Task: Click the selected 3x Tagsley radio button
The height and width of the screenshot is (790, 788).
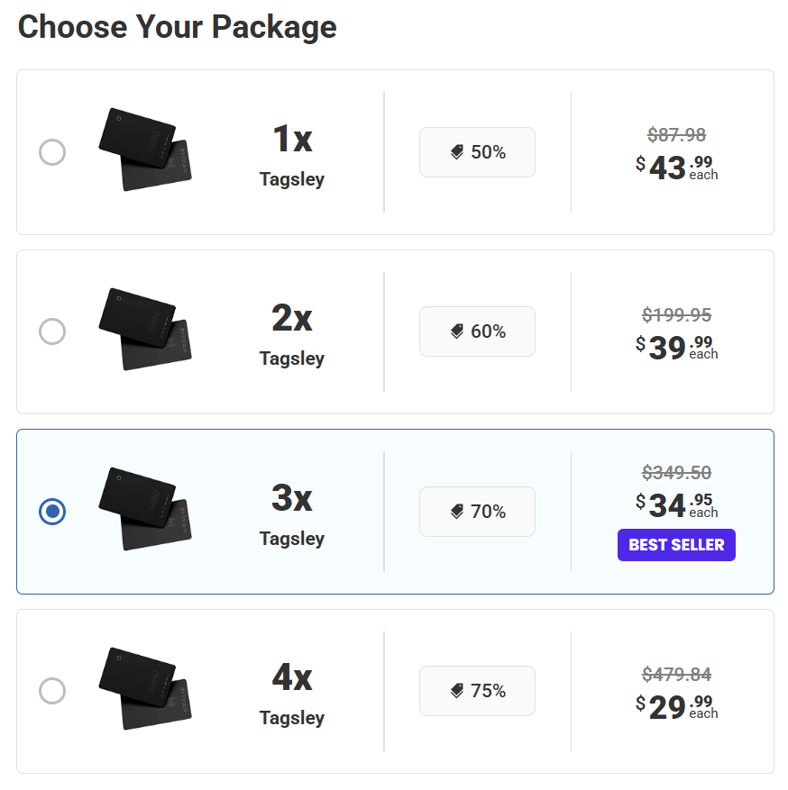Action: coord(52,512)
